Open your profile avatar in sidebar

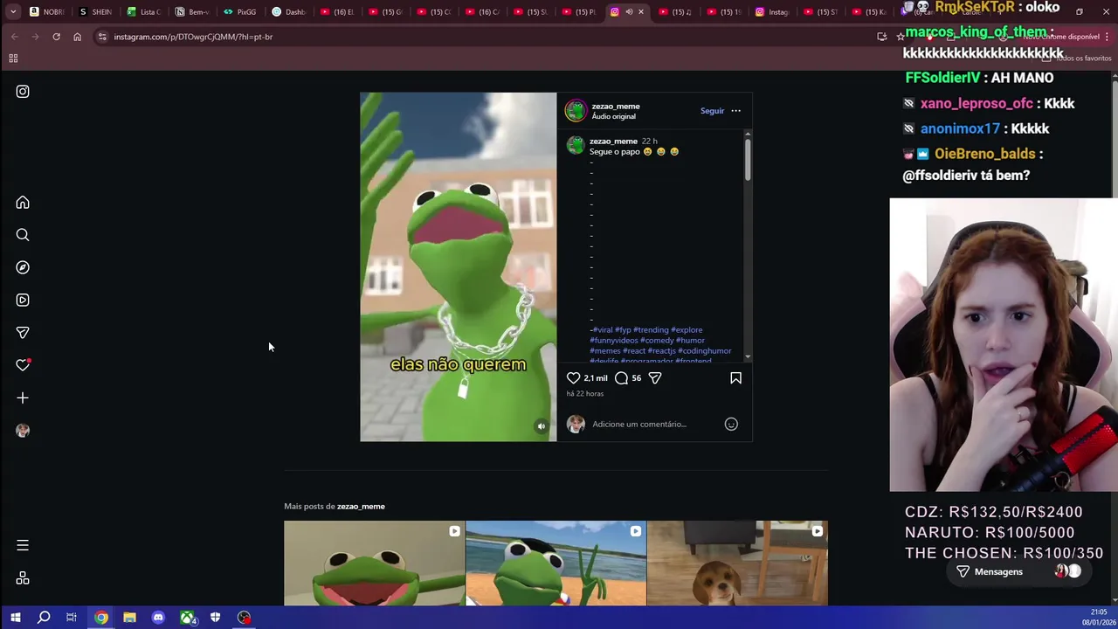tap(23, 431)
